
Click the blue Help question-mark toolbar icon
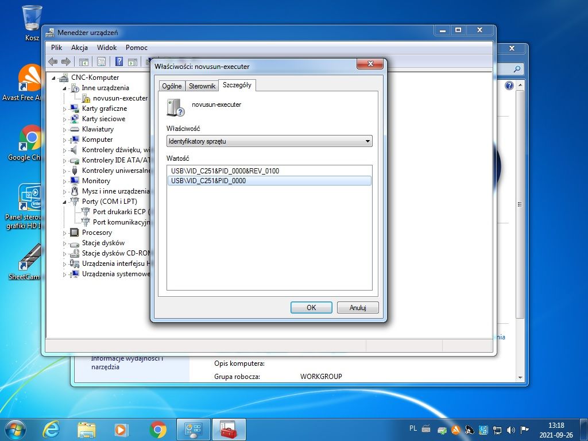pyautogui.click(x=119, y=61)
